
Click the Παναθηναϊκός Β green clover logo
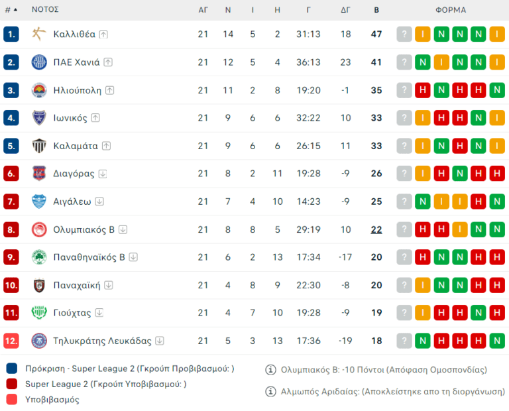(39, 257)
